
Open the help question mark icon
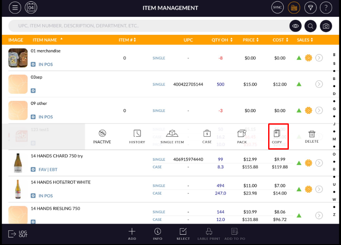tap(326, 8)
